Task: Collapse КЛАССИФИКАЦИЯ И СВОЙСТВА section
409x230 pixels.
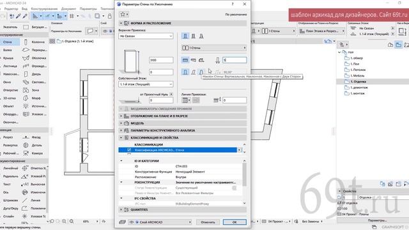Action: (183, 137)
